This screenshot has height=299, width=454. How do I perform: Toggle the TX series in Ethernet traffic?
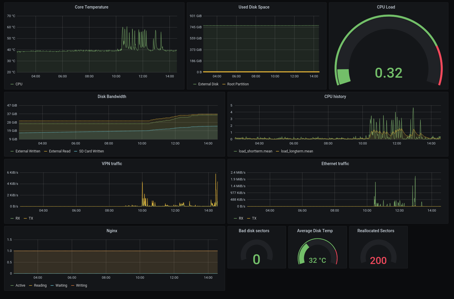[254, 218]
